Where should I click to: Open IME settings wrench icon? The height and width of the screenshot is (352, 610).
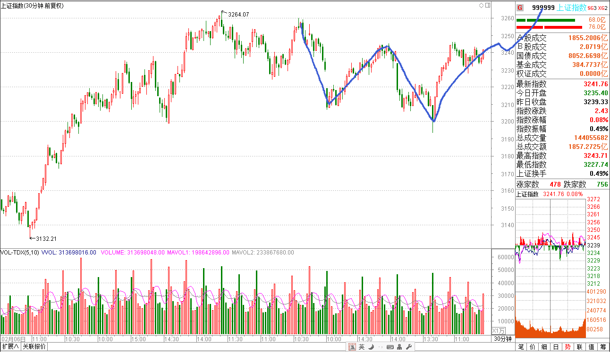409,347
